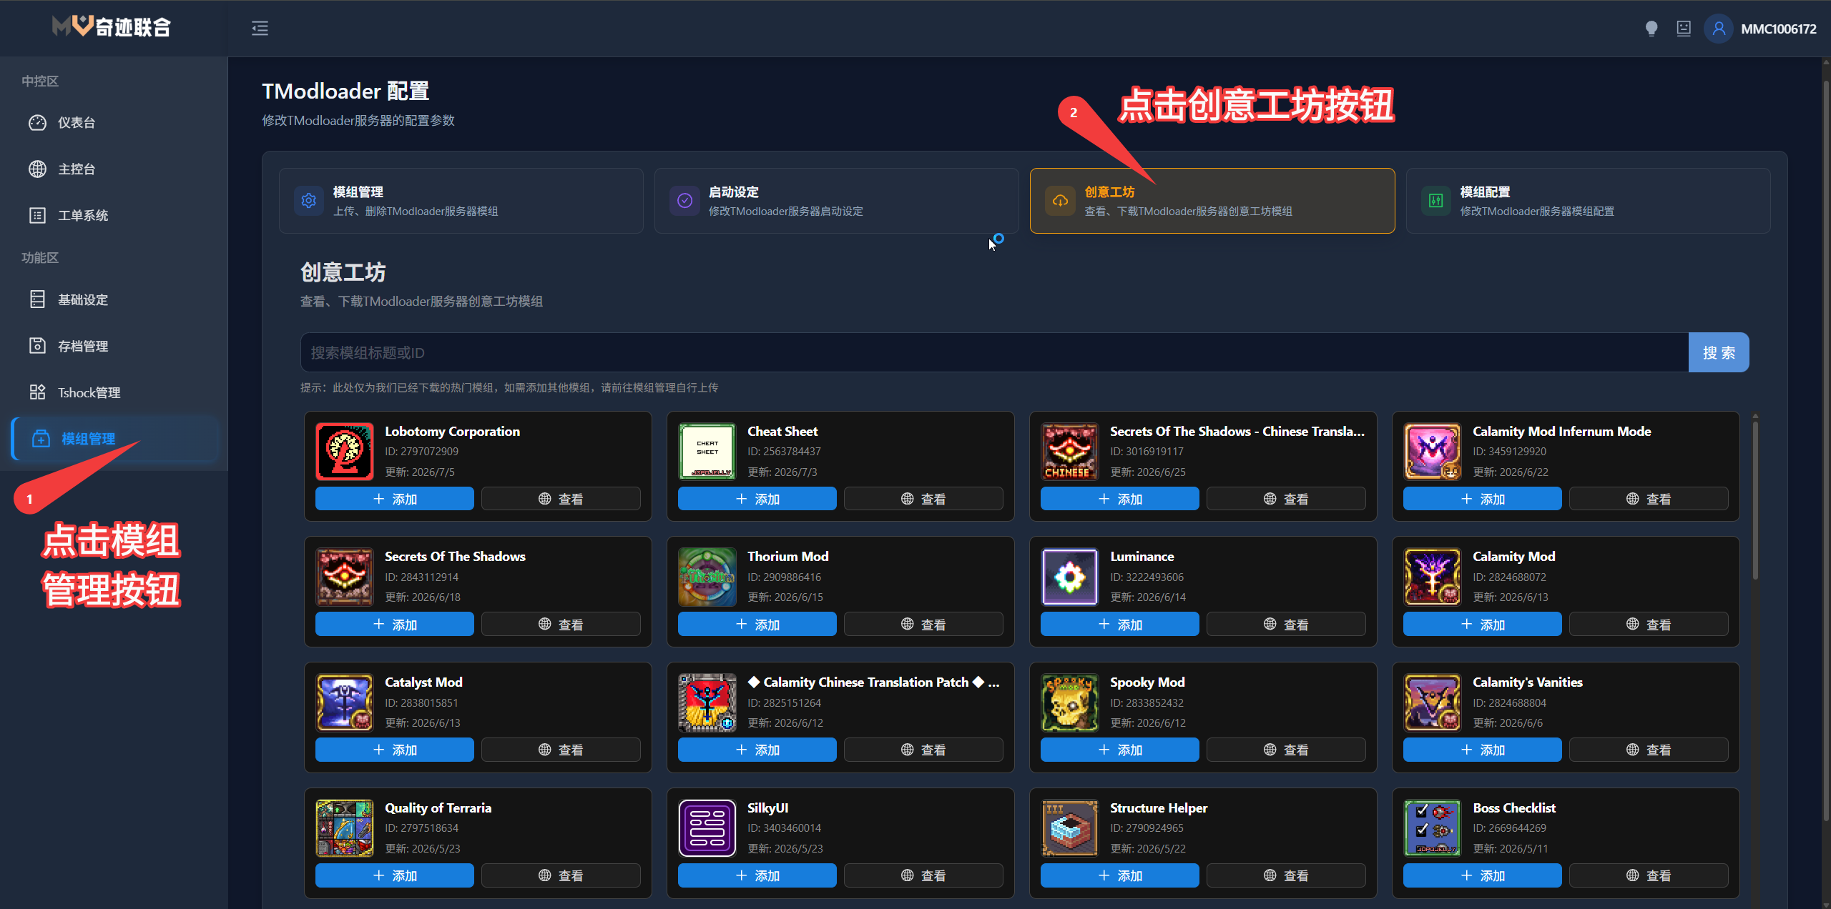Add Calamity Chinese Translation Patch
Viewport: 1831px width, 909px height.
click(x=757, y=750)
